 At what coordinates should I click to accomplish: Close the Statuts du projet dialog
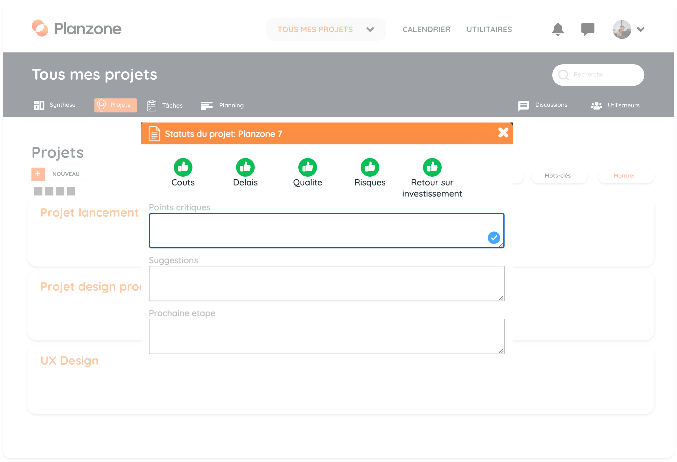pyautogui.click(x=503, y=133)
